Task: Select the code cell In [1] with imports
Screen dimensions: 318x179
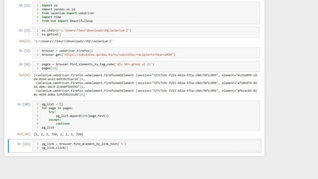Action: pyautogui.click(x=146, y=13)
